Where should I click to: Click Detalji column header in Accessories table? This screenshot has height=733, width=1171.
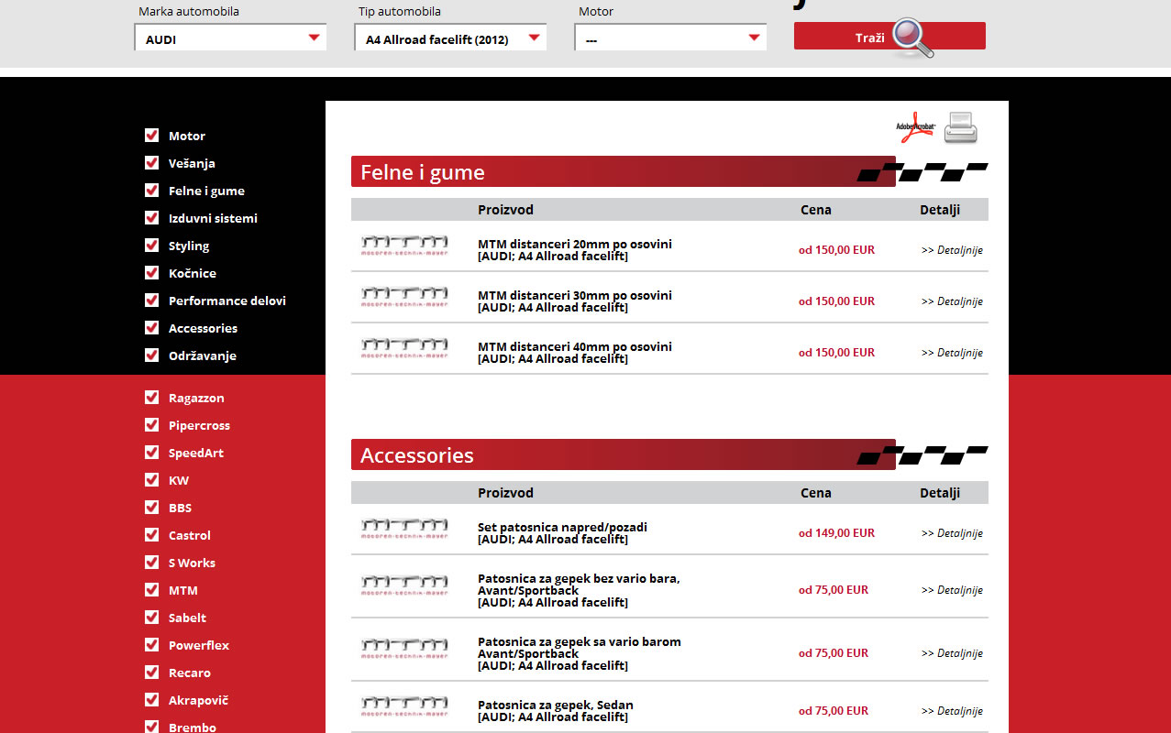click(940, 493)
